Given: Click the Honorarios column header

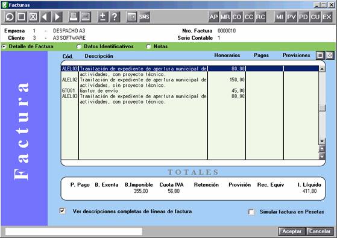Looking at the screenshot, I should pos(227,55).
